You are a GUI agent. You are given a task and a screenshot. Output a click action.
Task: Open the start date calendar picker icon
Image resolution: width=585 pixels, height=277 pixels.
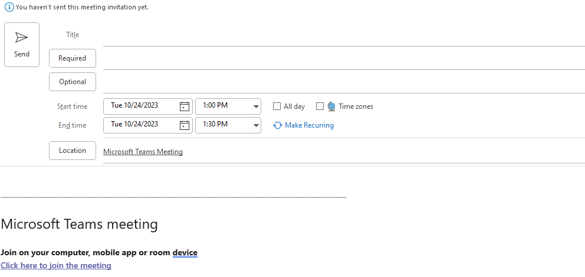[x=185, y=106]
